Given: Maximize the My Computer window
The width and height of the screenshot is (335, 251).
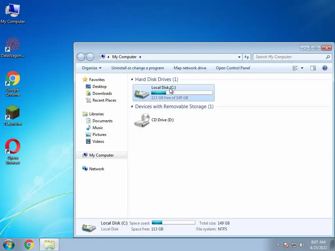Looking at the screenshot, I should coord(316,48).
